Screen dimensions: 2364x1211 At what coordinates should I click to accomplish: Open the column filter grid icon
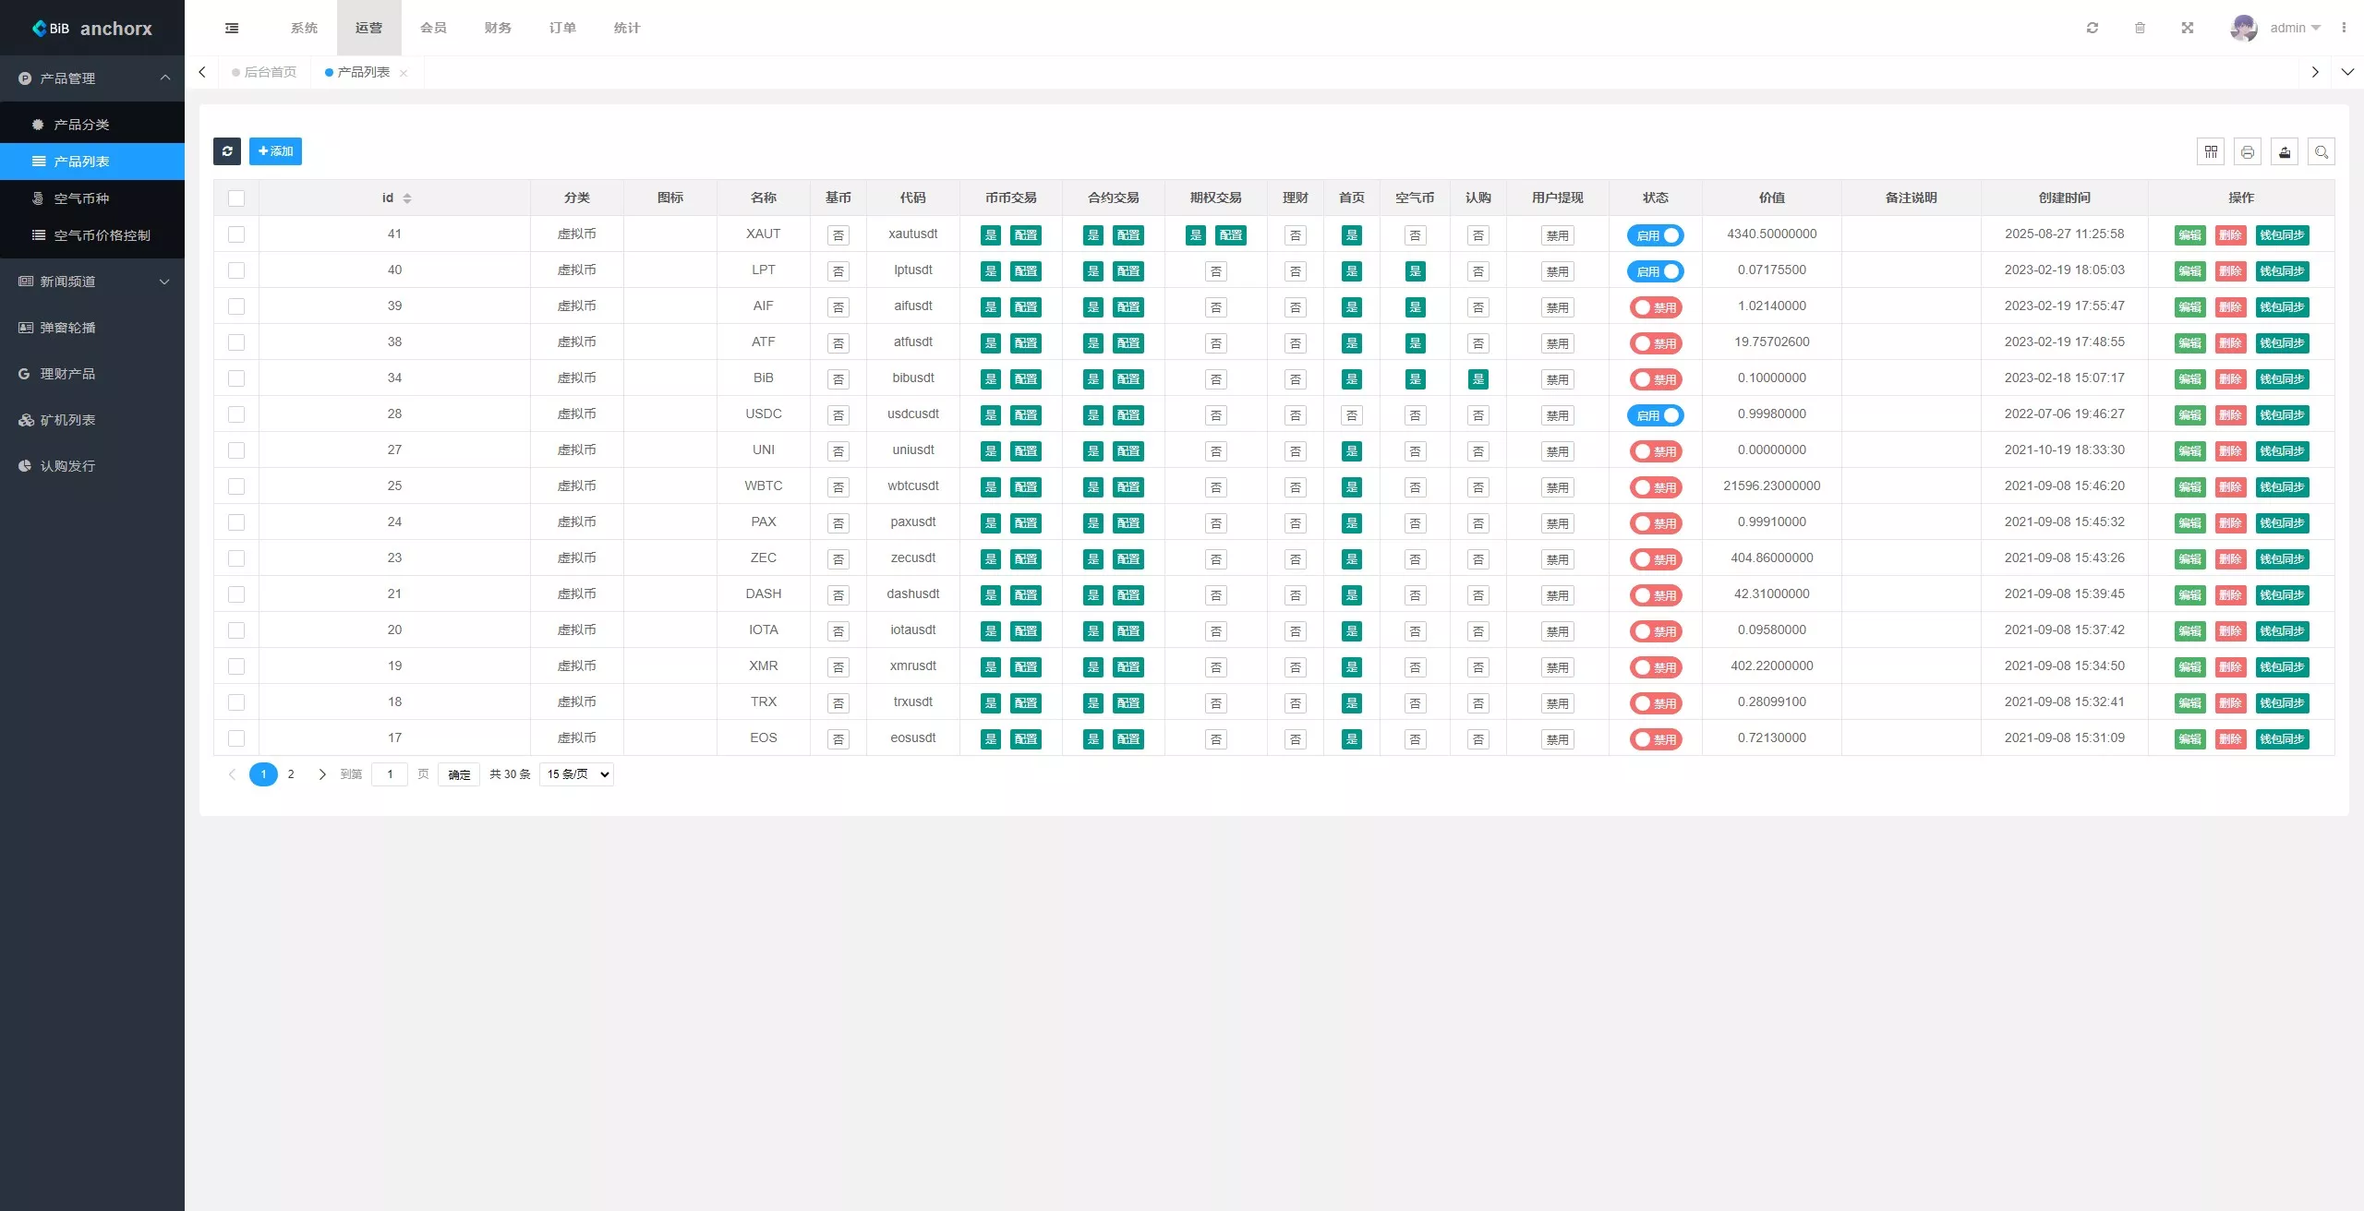point(2211,152)
